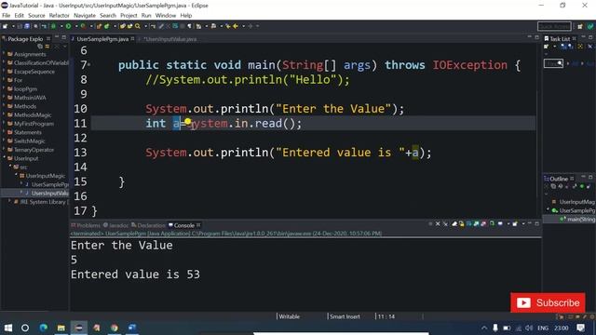This screenshot has height=335, width=596.
Task: Click the Edge browser taskbar icon
Action: (44, 328)
